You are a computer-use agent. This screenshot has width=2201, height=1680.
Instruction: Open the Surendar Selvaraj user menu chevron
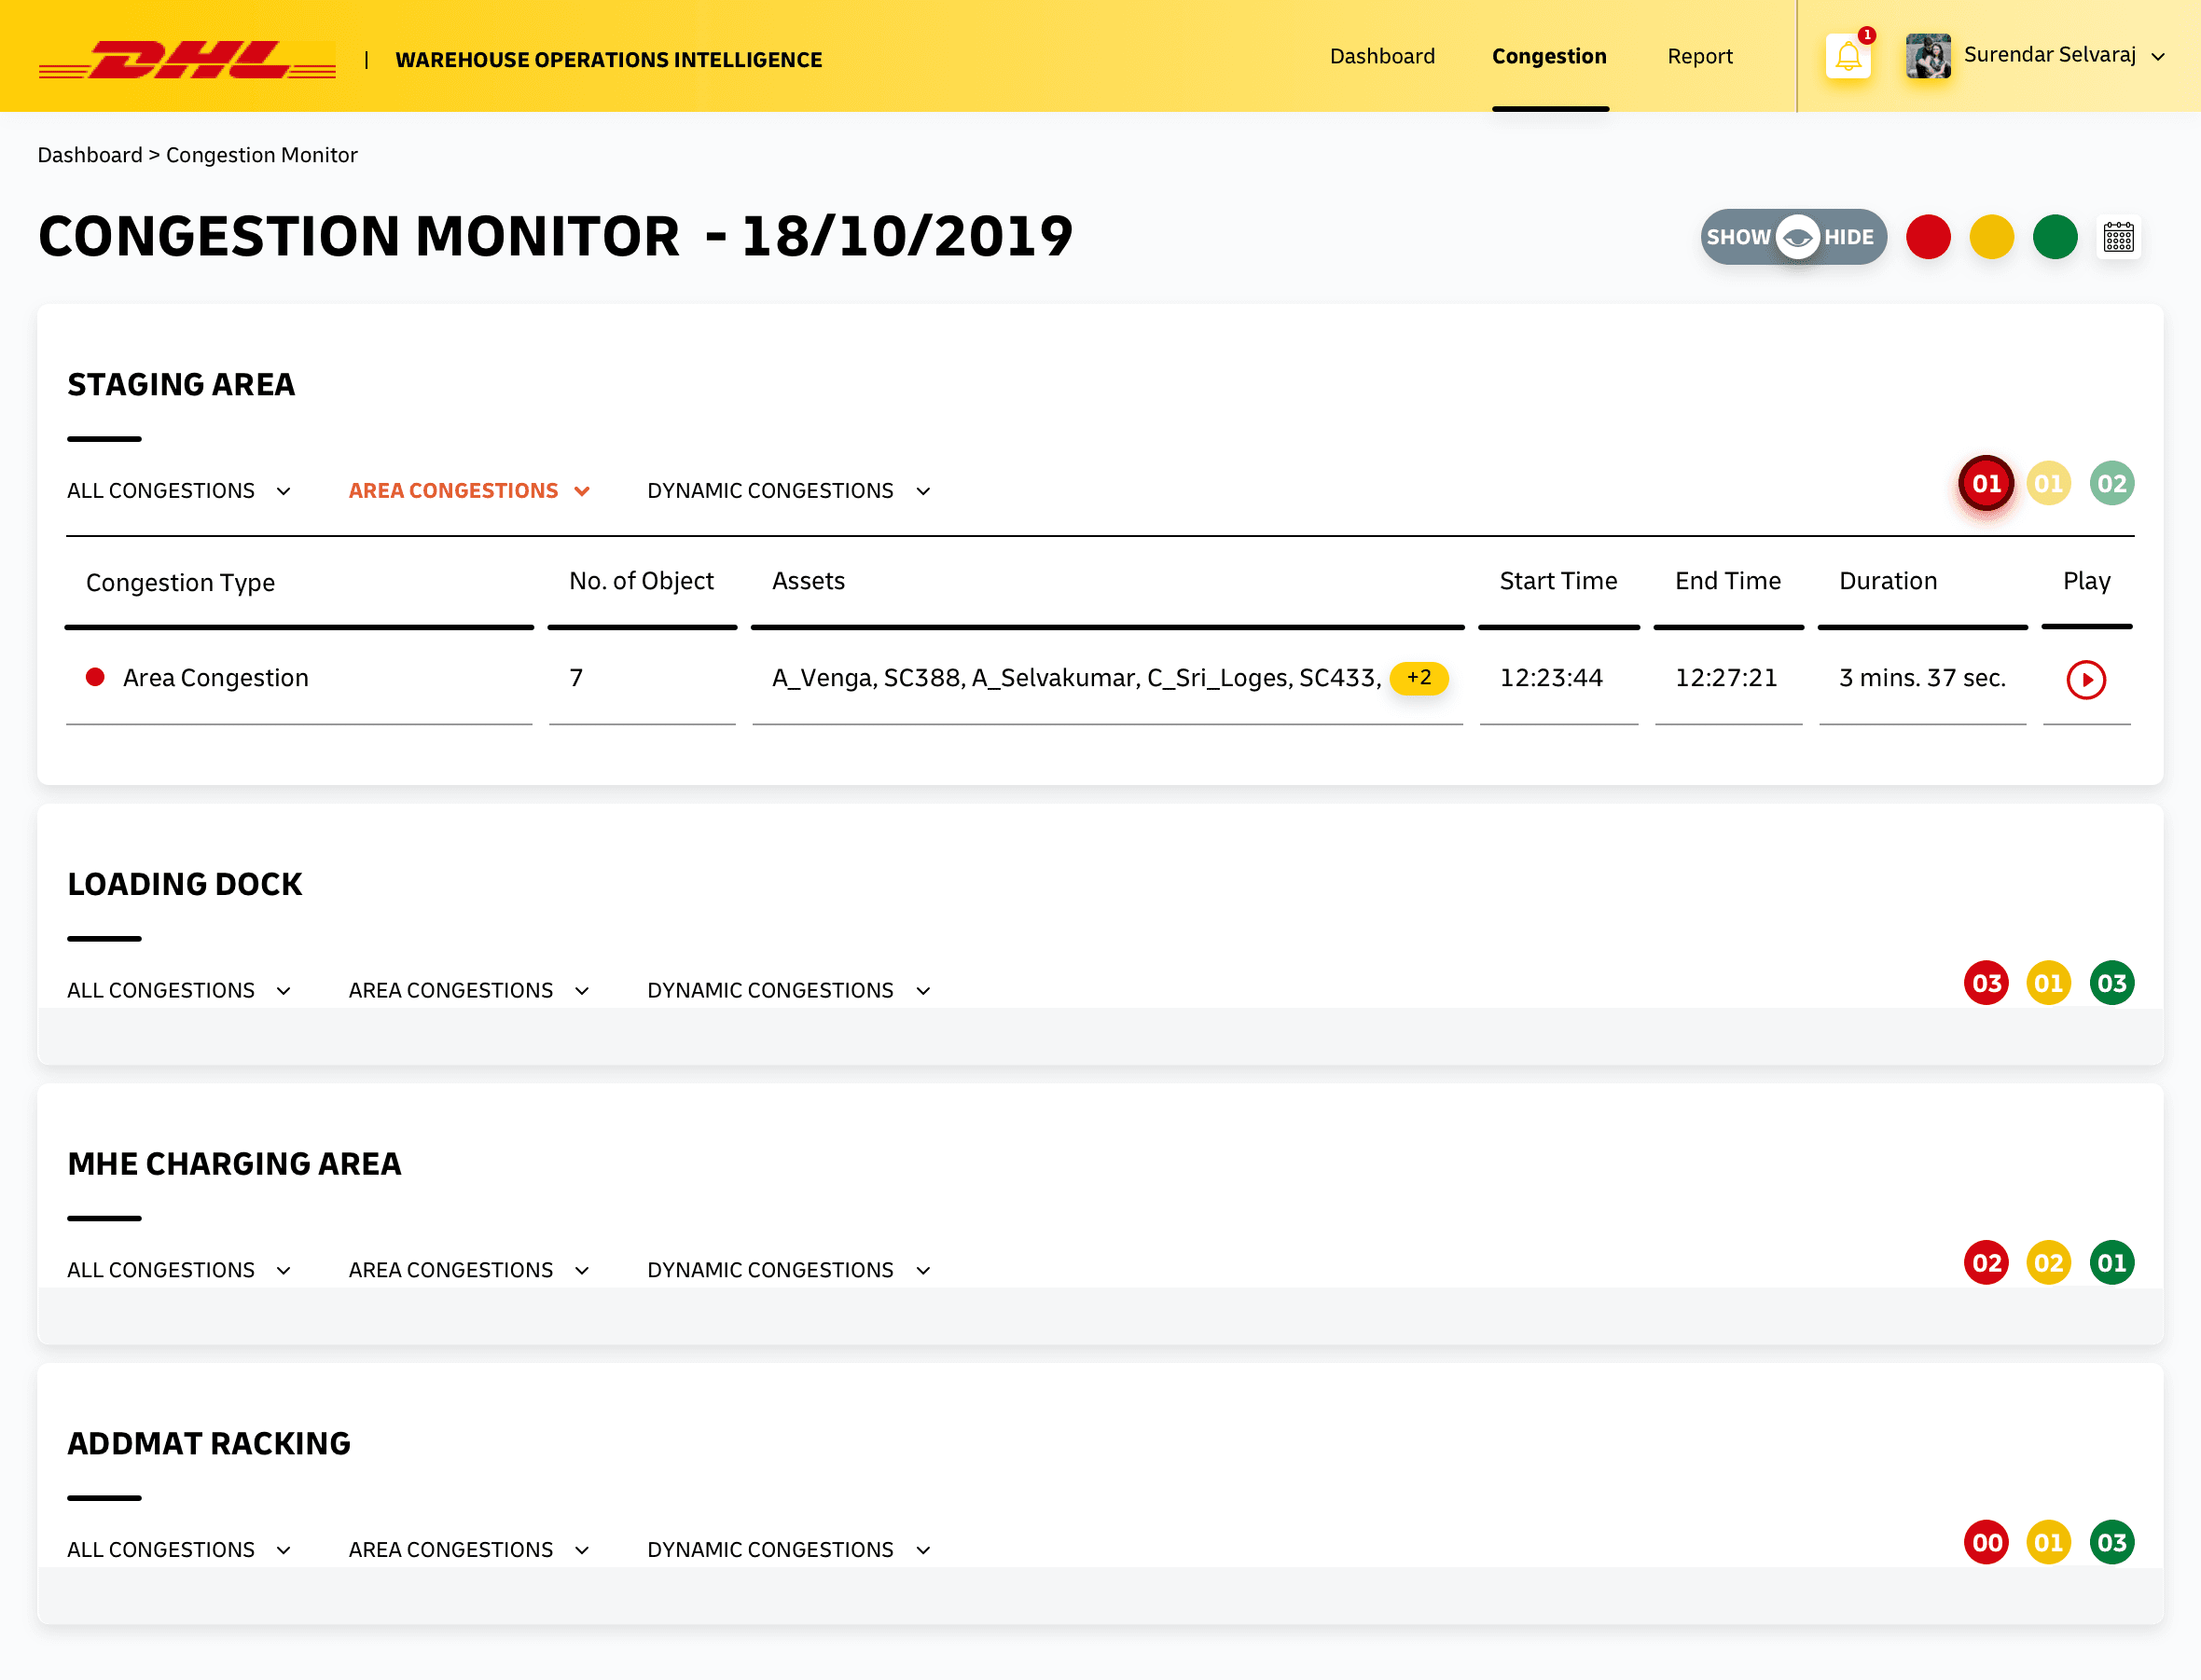pos(2158,57)
